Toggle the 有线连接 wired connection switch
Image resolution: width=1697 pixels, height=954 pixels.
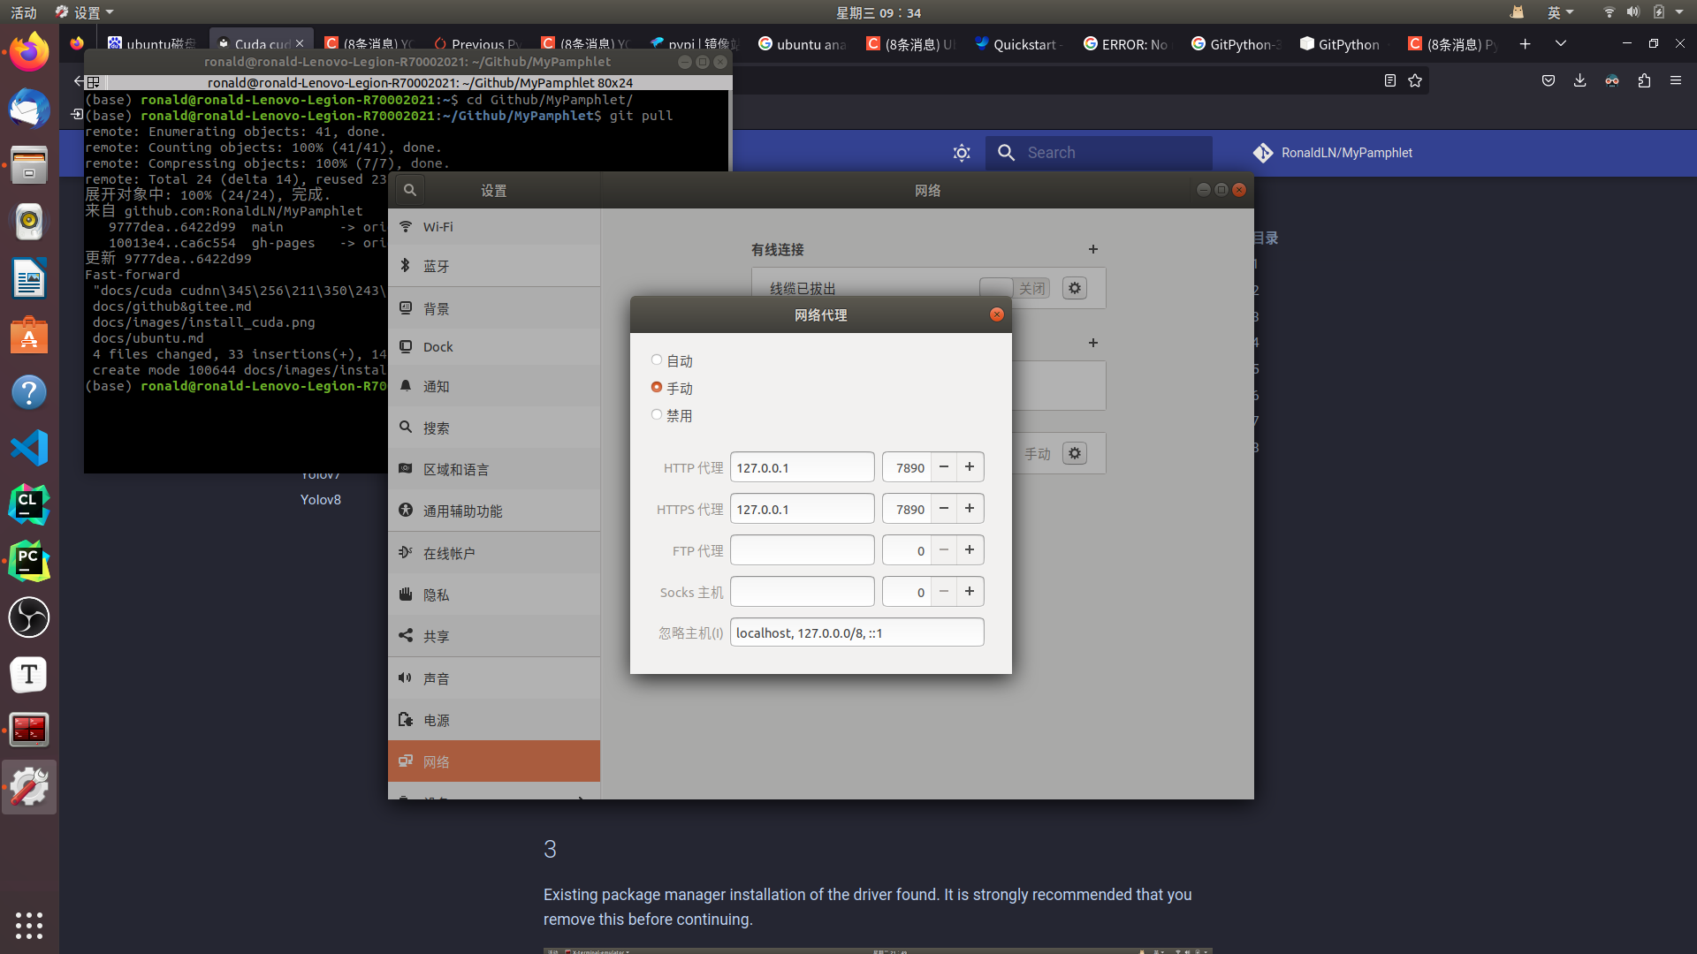point(1014,288)
